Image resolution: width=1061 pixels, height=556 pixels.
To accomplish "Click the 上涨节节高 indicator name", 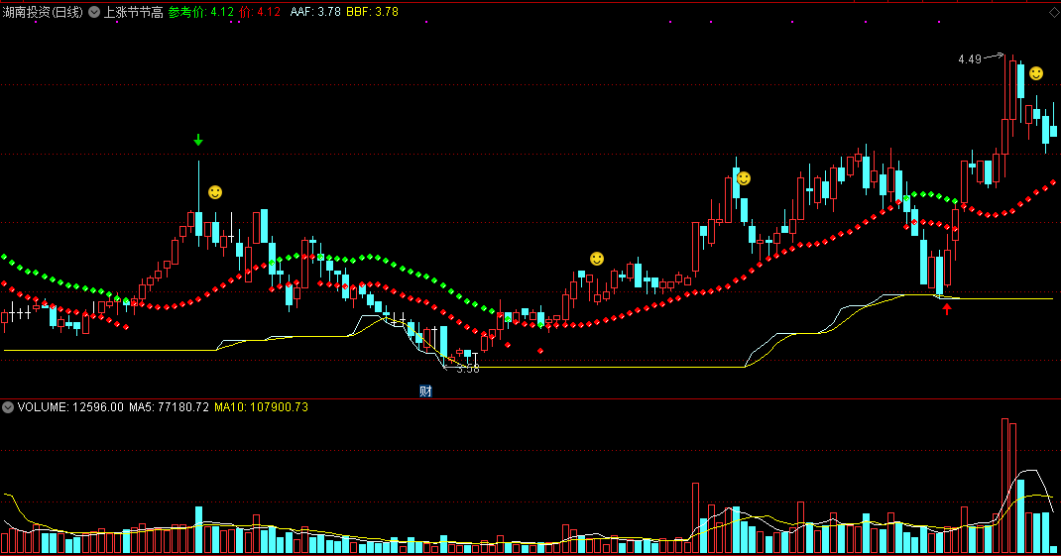I will (x=133, y=12).
